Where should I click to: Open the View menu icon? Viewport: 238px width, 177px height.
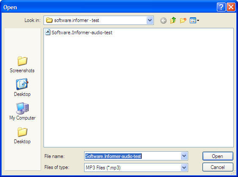point(193,20)
